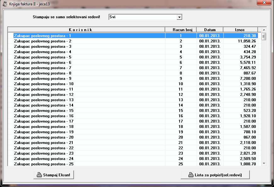Click printer icon on Stampaj Ekran button
274x187 pixels.
tap(39, 175)
